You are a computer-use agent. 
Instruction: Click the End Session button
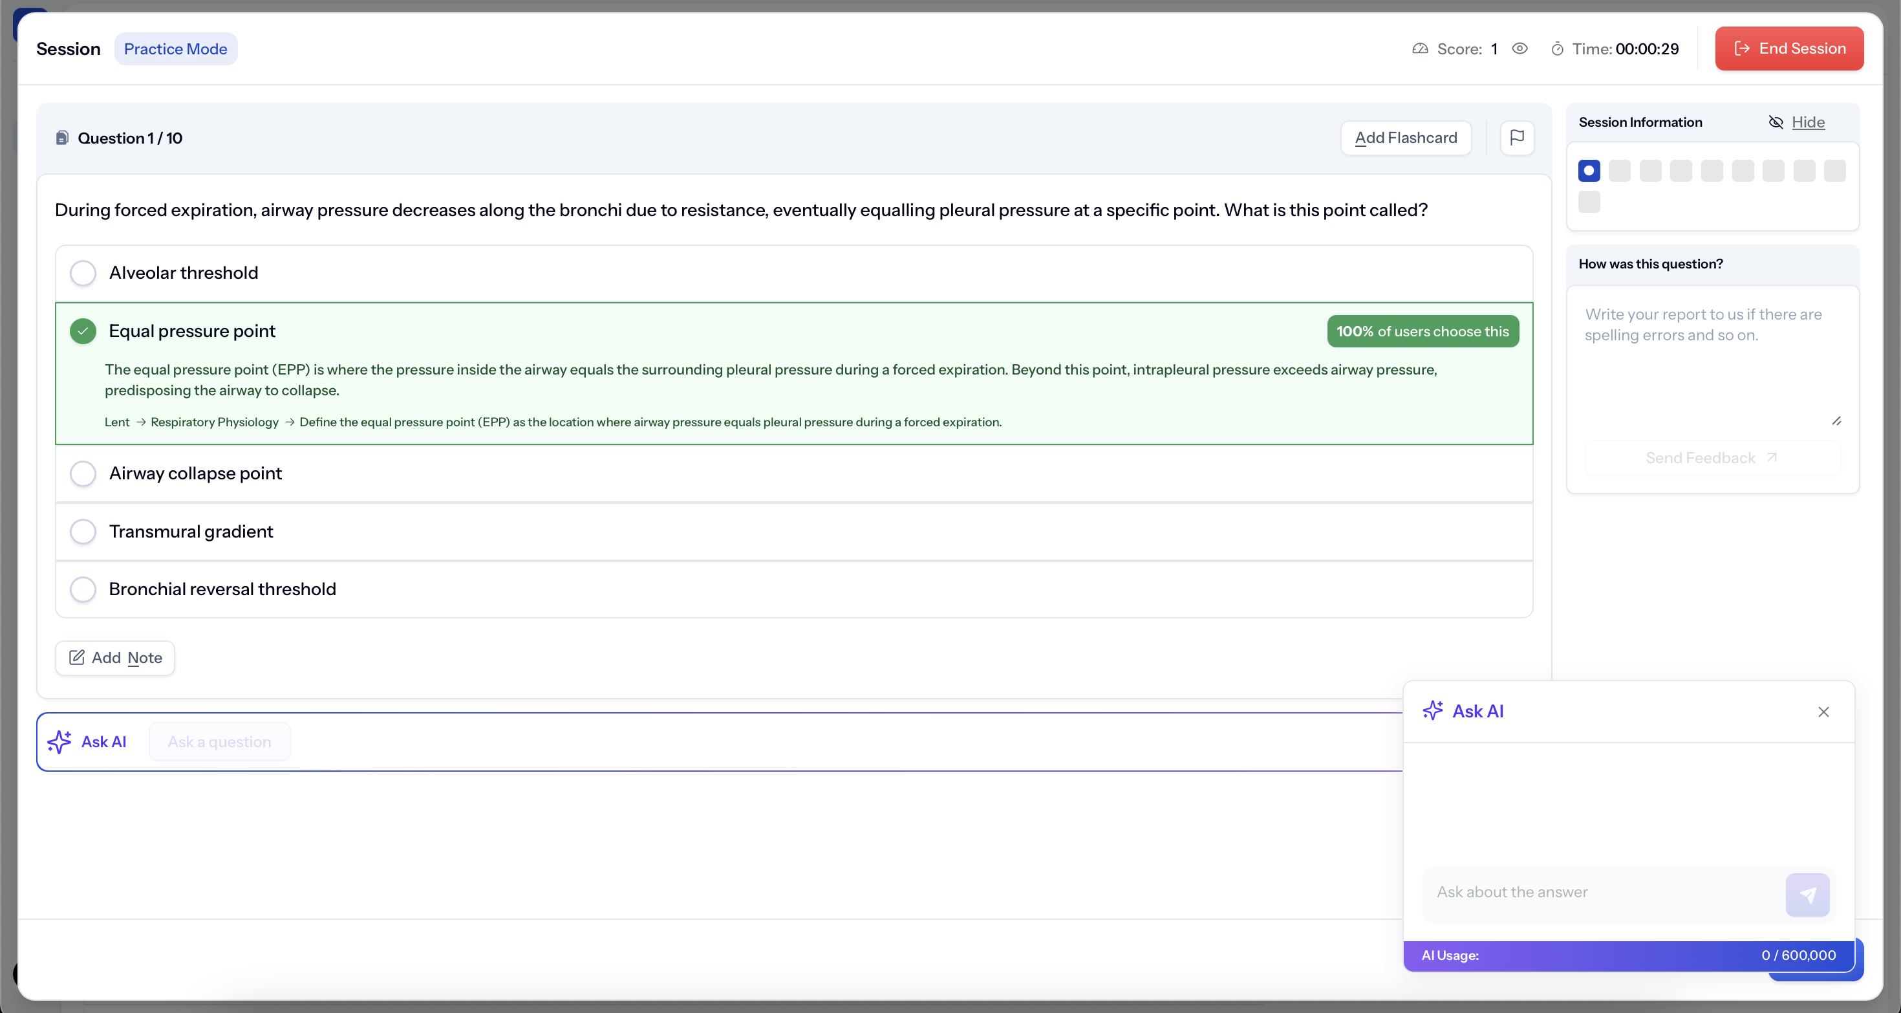tap(1789, 49)
